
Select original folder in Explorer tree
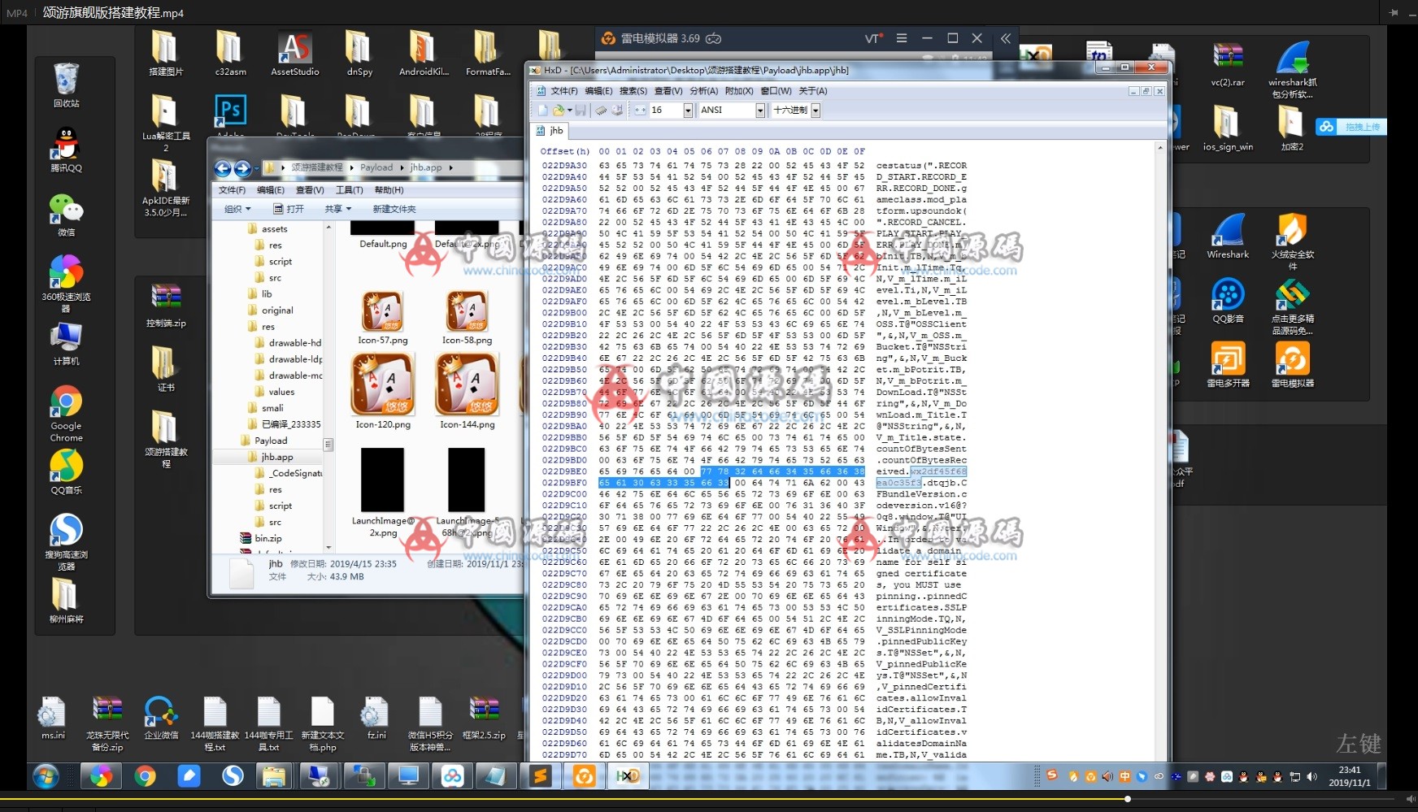pos(271,310)
